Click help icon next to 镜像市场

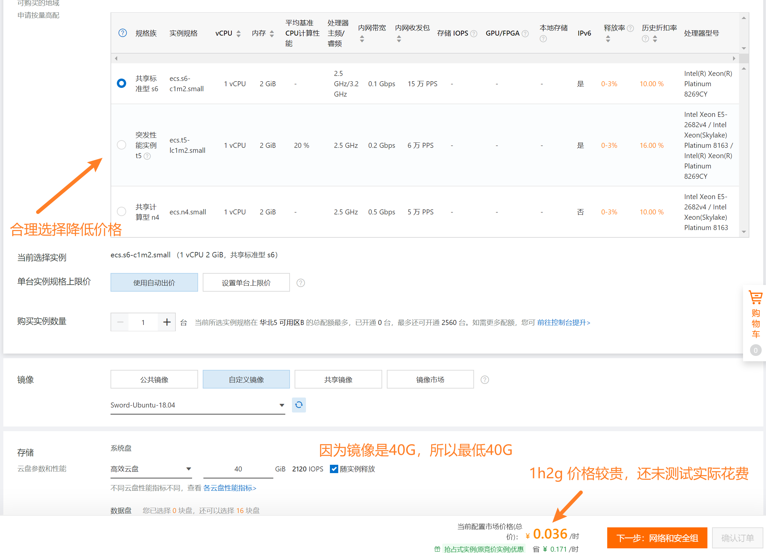point(484,380)
